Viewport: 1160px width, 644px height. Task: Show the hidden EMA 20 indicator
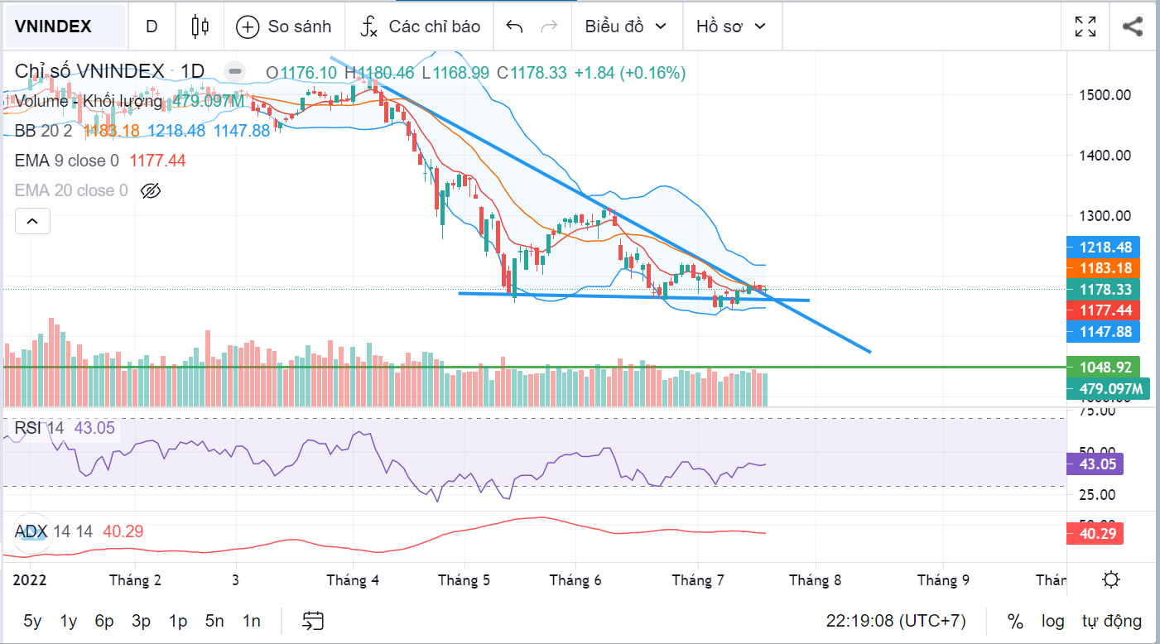coord(150,191)
